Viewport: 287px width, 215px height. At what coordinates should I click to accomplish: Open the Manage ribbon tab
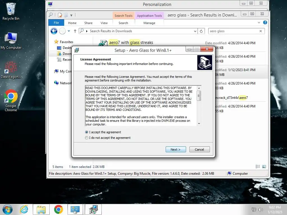click(x=149, y=23)
